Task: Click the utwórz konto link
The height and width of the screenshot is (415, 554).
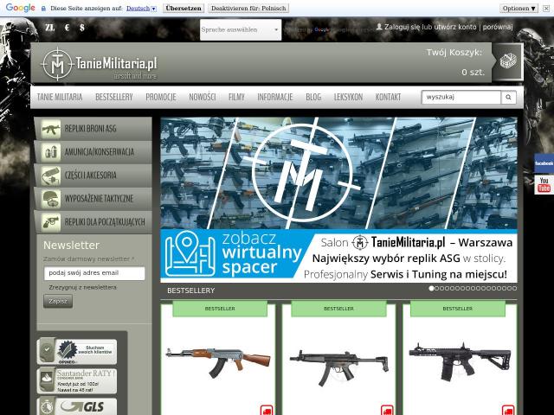Action: [x=454, y=27]
